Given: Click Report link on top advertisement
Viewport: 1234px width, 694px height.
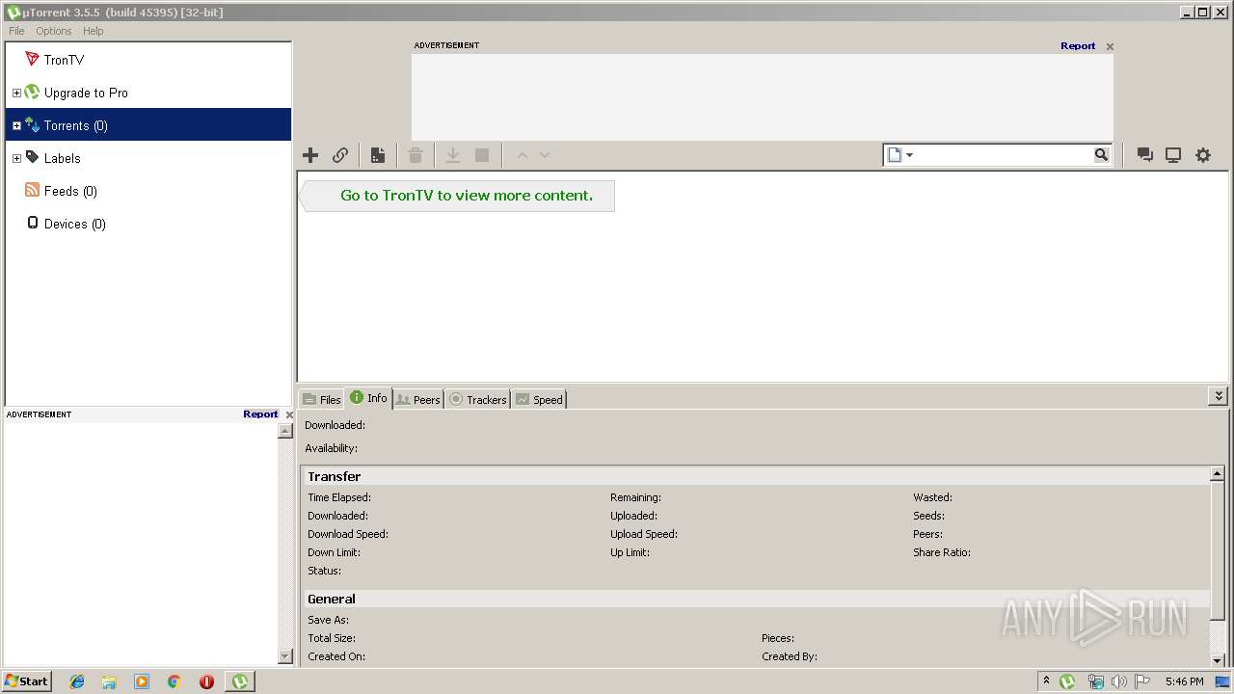Looking at the screenshot, I should pyautogui.click(x=1078, y=45).
